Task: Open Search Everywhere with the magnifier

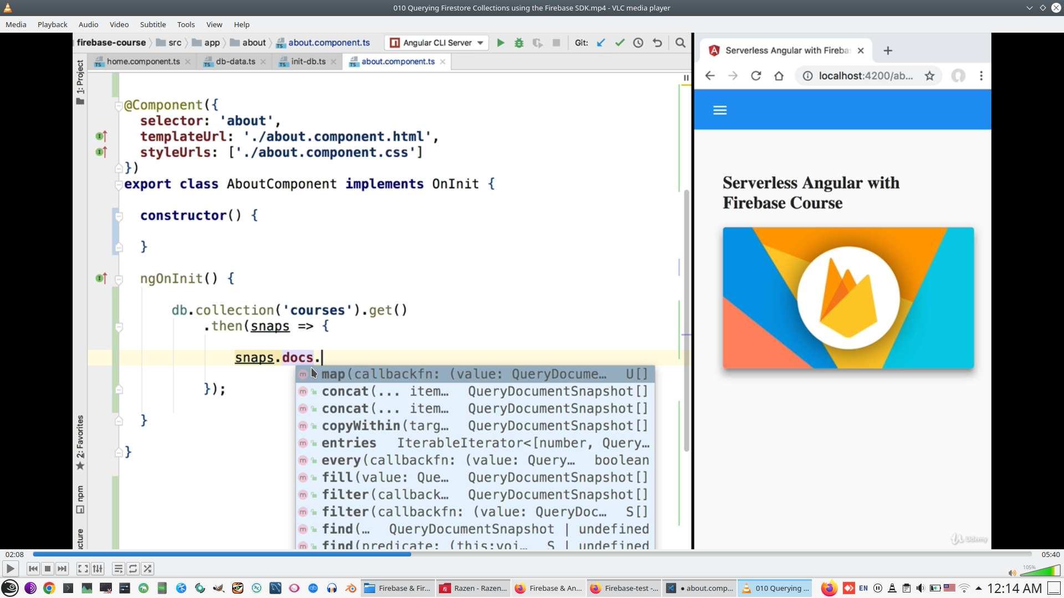Action: pos(681,43)
